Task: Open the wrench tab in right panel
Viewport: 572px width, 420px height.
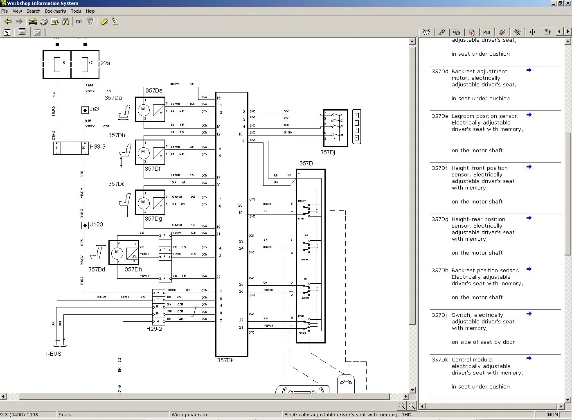Action: [441, 32]
